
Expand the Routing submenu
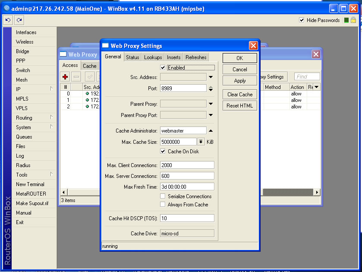[51, 117]
